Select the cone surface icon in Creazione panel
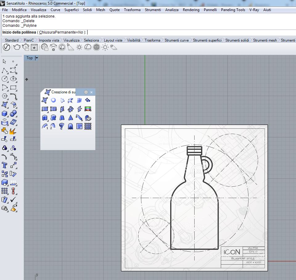 [71, 118]
